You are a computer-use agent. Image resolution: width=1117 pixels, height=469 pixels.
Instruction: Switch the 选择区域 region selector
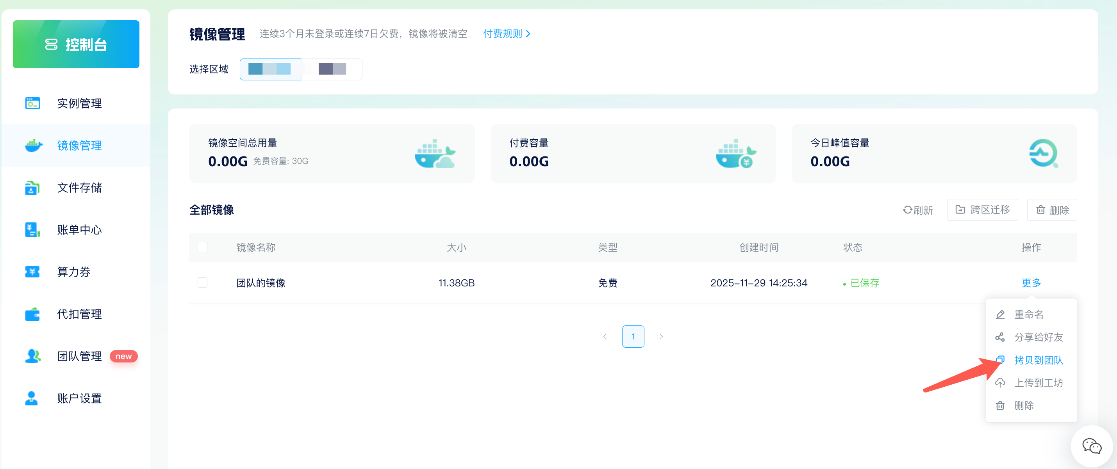[332, 69]
